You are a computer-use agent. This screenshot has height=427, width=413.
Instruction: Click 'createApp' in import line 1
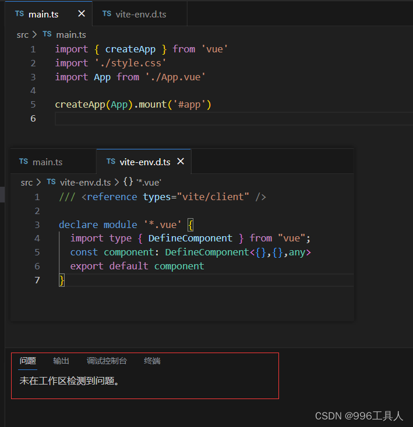click(130, 49)
